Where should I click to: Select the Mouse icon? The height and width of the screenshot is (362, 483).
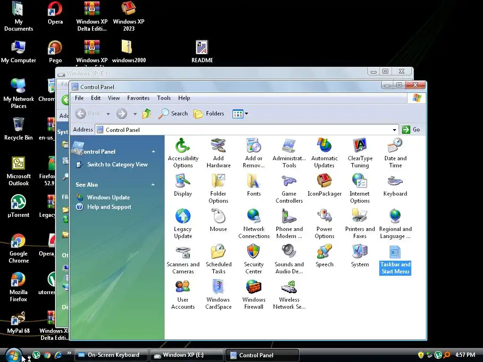tap(218, 221)
